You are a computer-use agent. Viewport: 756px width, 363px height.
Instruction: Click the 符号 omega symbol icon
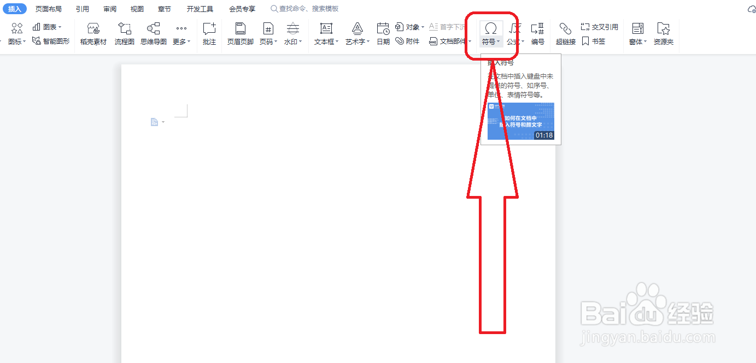coord(491,28)
